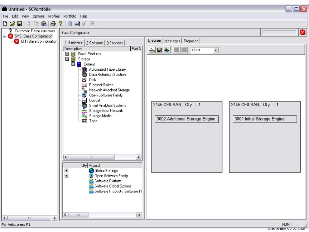Switch to the 2.Software tab
This screenshot has width=309, height=232.
coord(94,43)
